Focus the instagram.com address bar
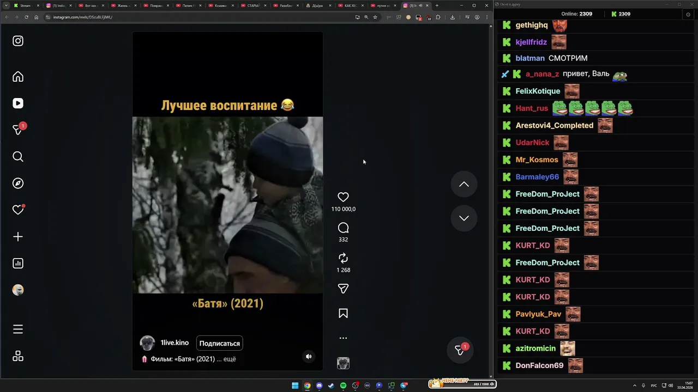Viewport: 698px width, 392px height. [x=198, y=17]
